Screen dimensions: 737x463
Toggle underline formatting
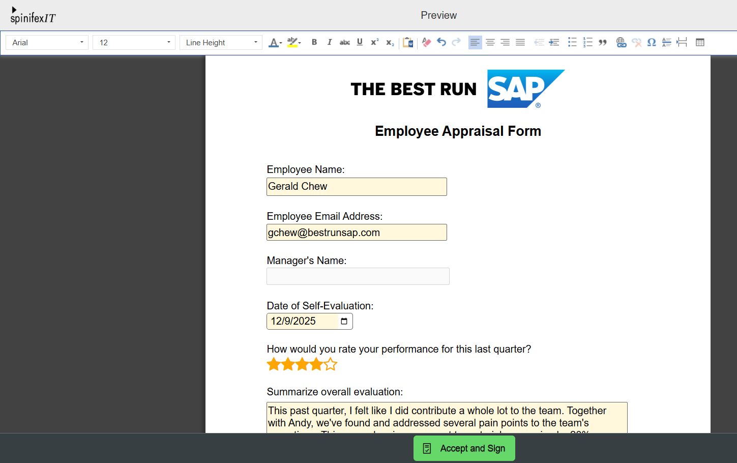tap(360, 42)
